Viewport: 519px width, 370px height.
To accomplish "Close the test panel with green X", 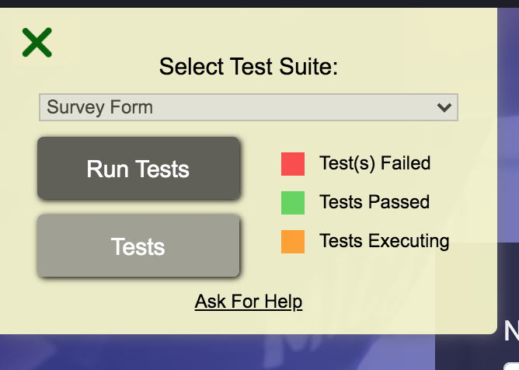I will pyautogui.click(x=37, y=43).
